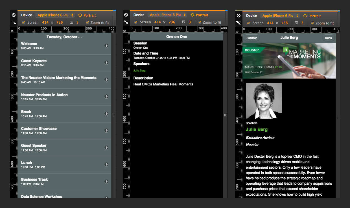This screenshot has width=350, height=208.
Task: Toggle media queries icon in schedule panel
Action: [14, 22]
